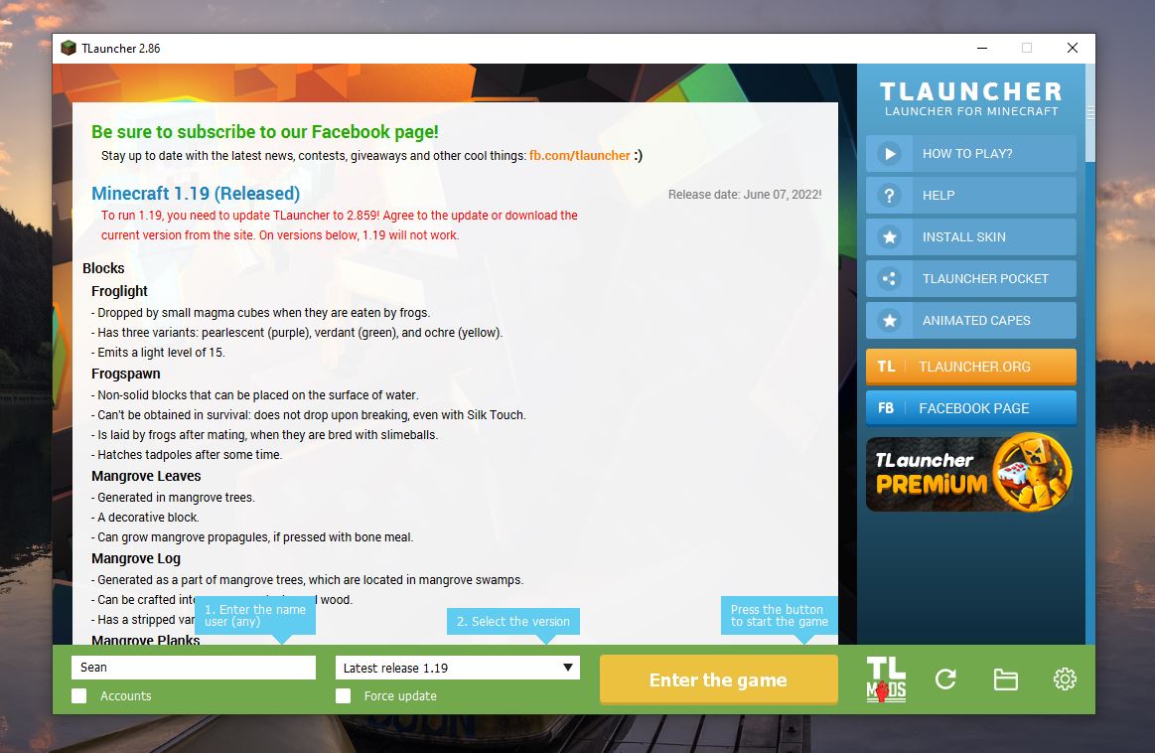Screen dimensions: 1155x753
Task: Open TL Mods from the bottom bar
Action: pyautogui.click(x=885, y=679)
